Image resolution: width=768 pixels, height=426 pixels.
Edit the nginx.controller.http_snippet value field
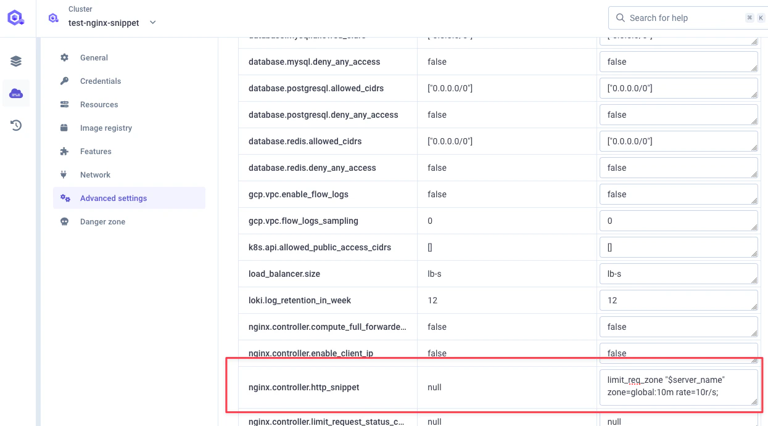(679, 386)
